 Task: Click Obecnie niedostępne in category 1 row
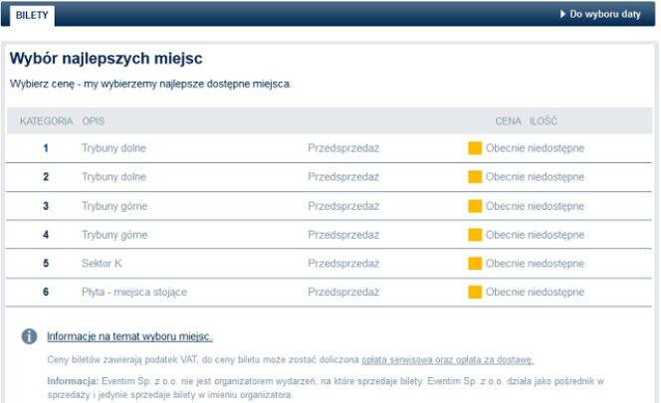tap(535, 148)
